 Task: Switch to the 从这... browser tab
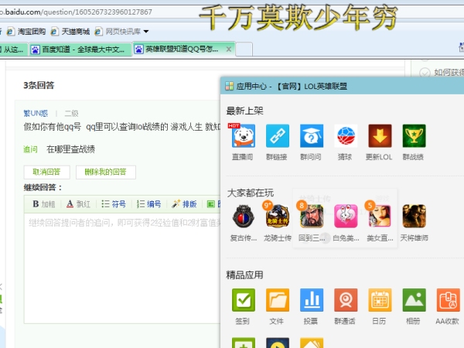coord(13,49)
